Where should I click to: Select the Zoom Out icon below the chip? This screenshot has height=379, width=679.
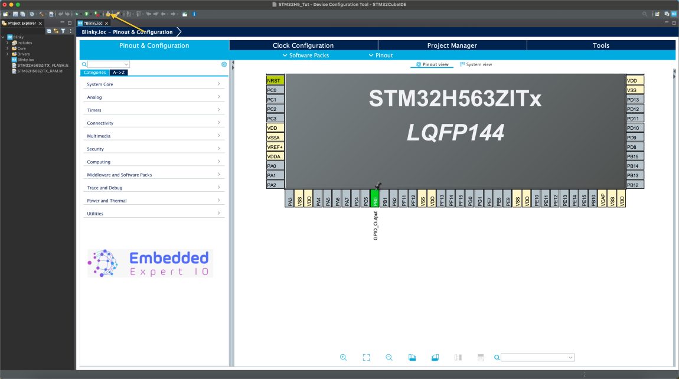coord(389,357)
